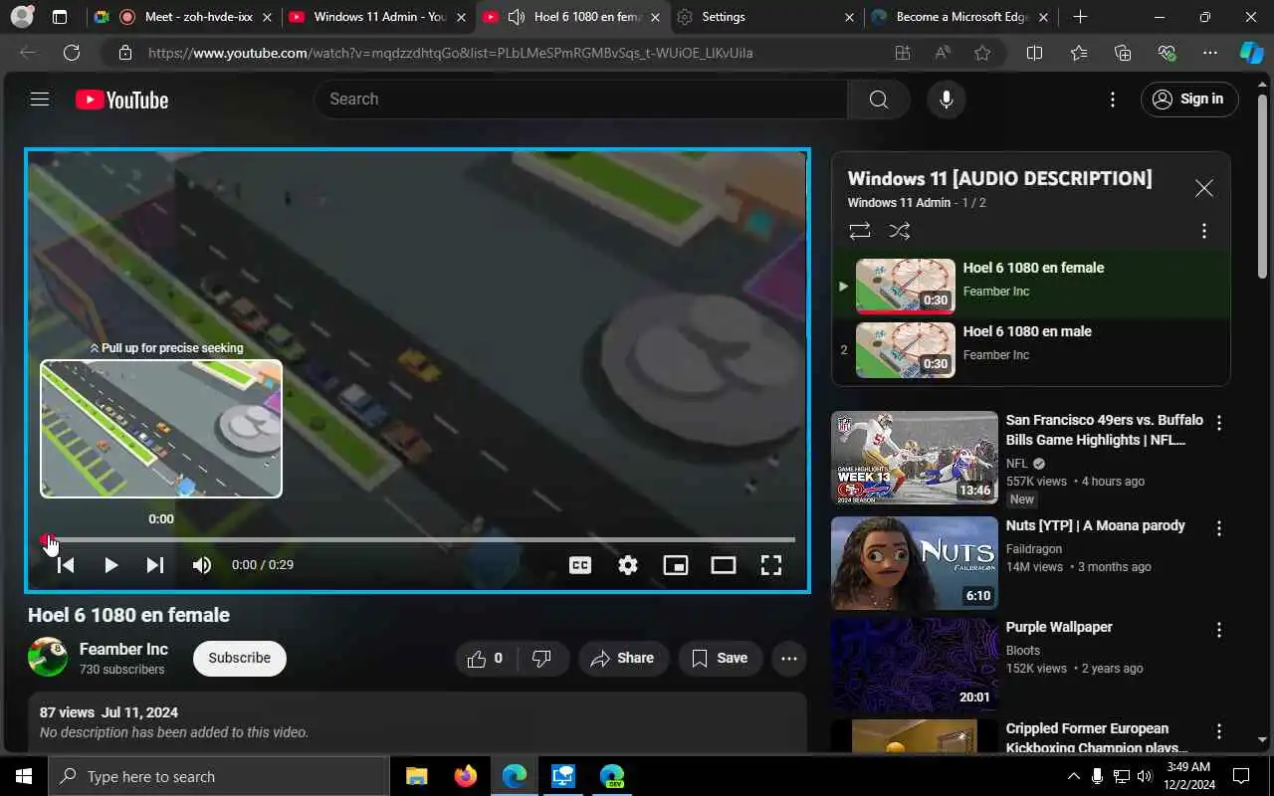Launch Firefox from taskbar

pos(465,776)
